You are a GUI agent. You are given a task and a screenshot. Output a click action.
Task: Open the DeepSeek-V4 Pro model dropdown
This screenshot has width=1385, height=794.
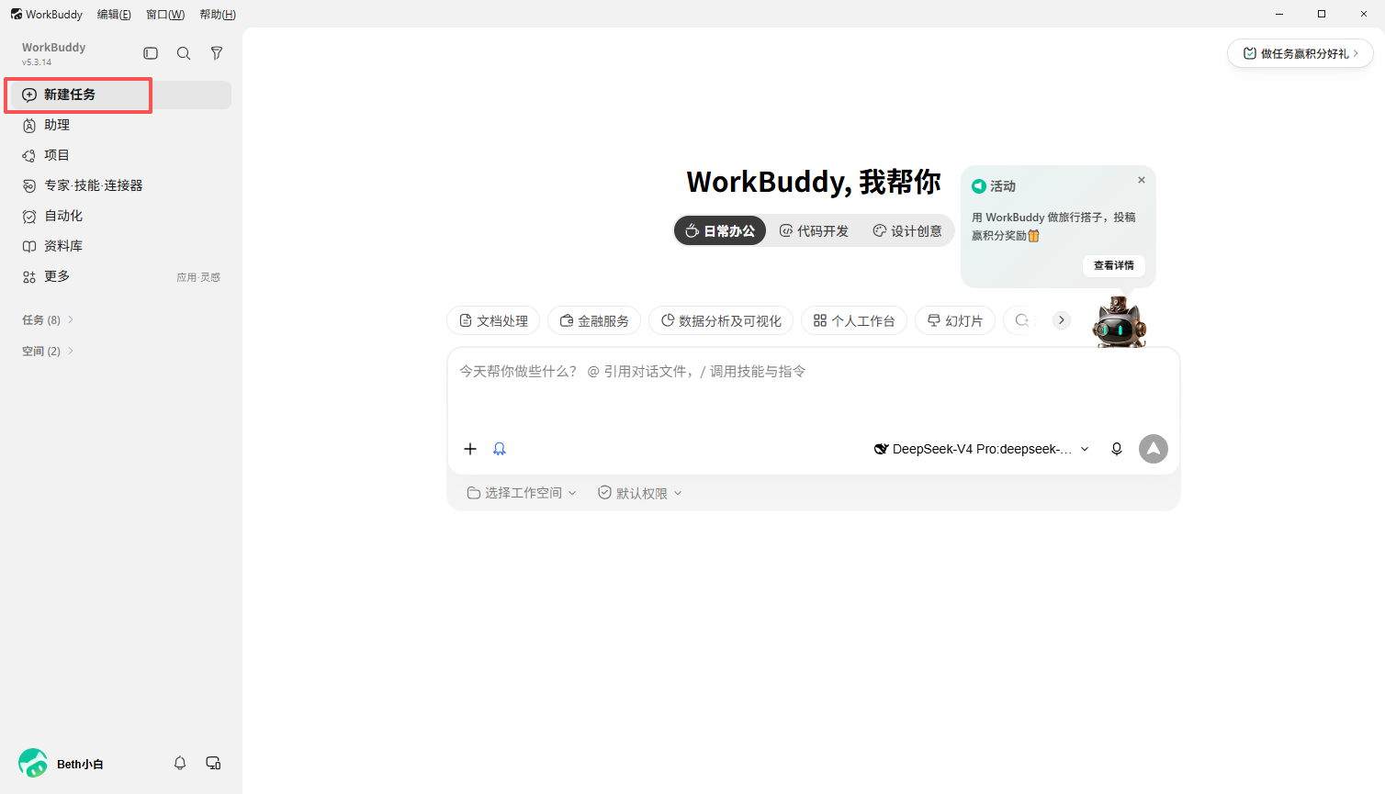pyautogui.click(x=981, y=449)
